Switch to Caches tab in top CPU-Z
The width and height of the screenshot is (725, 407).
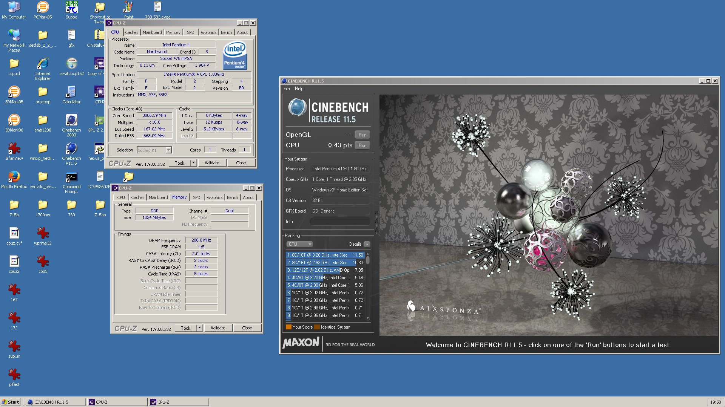click(132, 32)
